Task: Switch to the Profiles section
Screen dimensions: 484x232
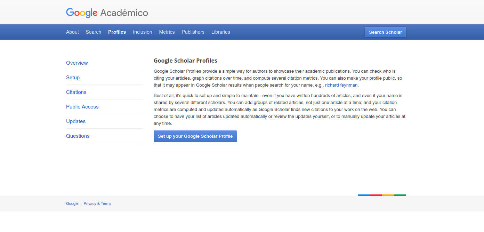Action: point(117,32)
